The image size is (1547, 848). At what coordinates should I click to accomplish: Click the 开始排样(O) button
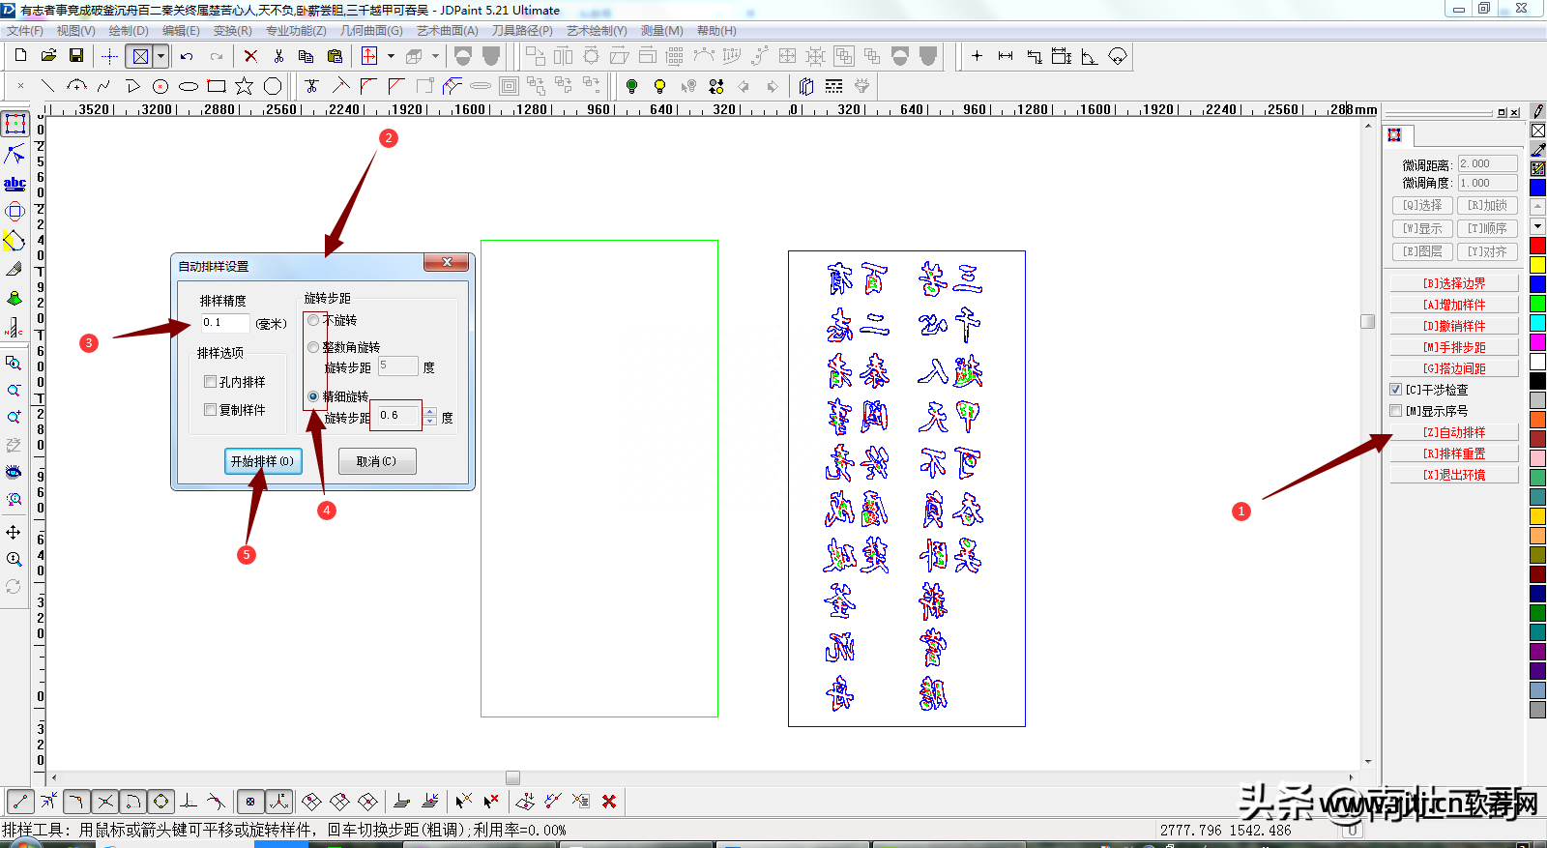click(262, 461)
